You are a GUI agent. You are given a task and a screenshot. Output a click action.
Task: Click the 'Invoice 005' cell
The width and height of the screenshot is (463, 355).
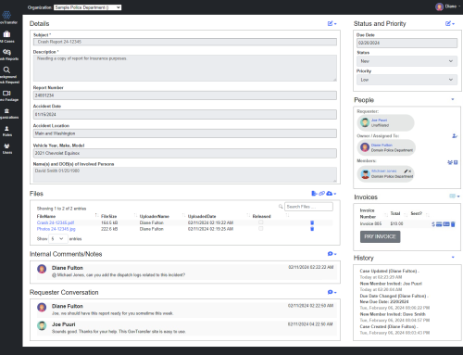[370, 223]
